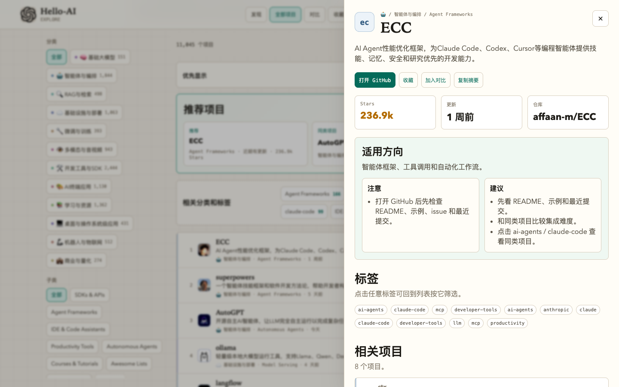This screenshot has width=619, height=387.
Task: Open the Agent Frameworks breadcrumb link
Action: 451,14
